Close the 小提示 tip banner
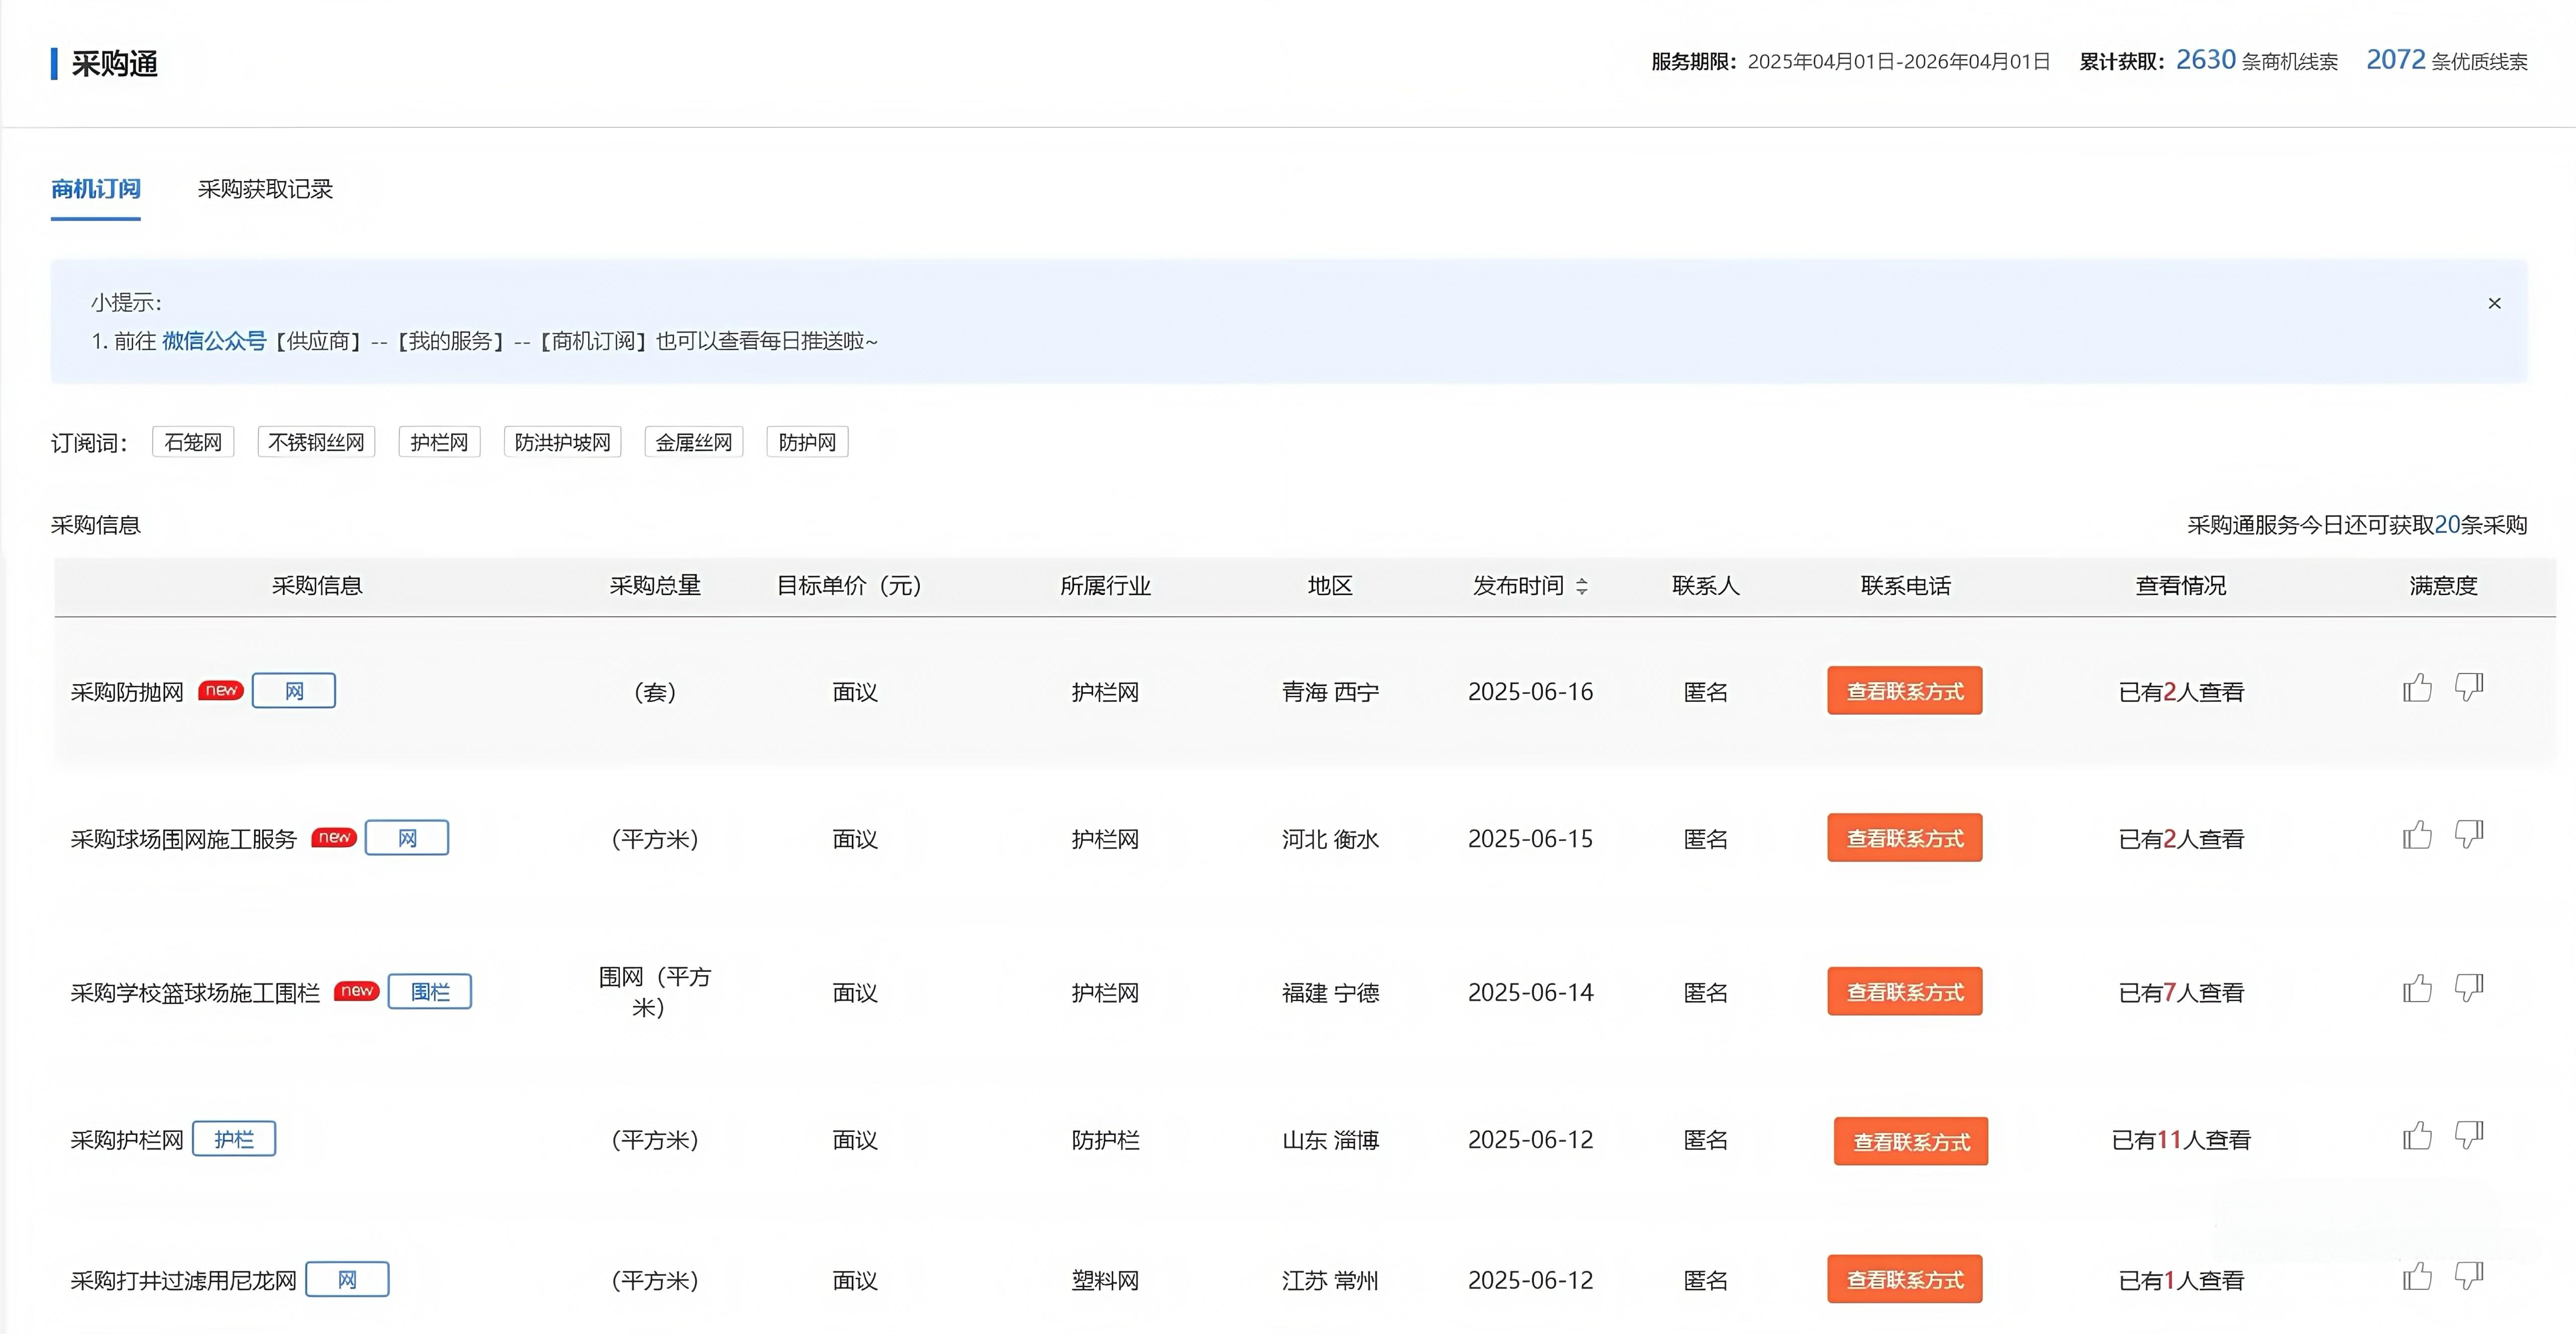This screenshot has width=2576, height=1334. [2494, 303]
